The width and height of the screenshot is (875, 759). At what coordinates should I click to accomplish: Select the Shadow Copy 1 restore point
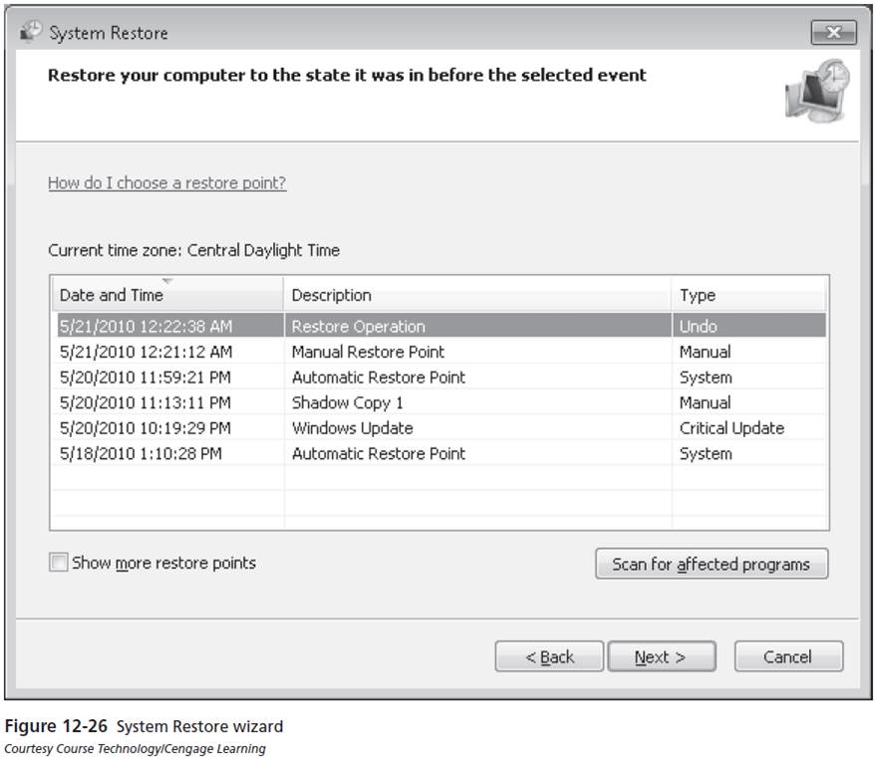441,402
